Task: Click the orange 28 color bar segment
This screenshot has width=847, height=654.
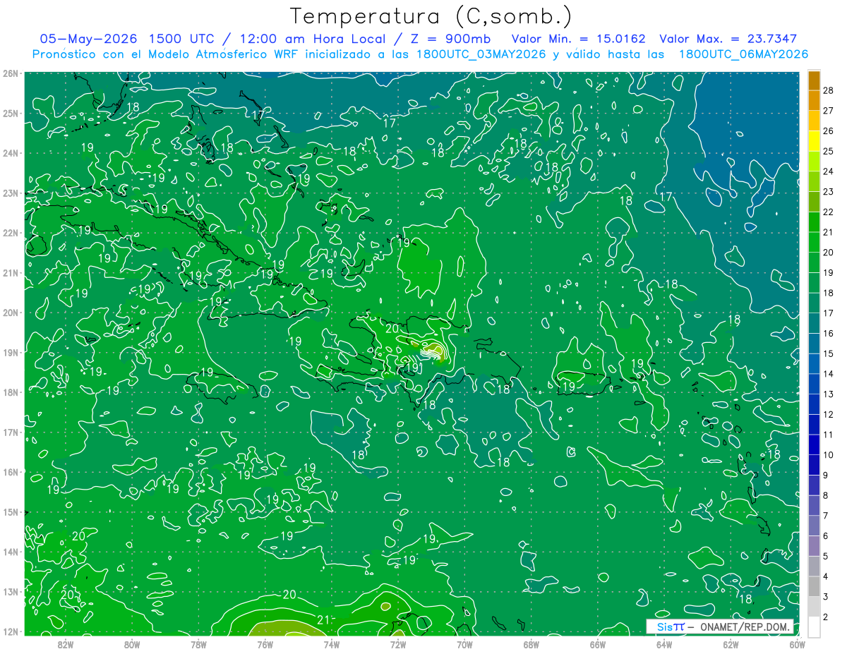Action: [x=813, y=80]
